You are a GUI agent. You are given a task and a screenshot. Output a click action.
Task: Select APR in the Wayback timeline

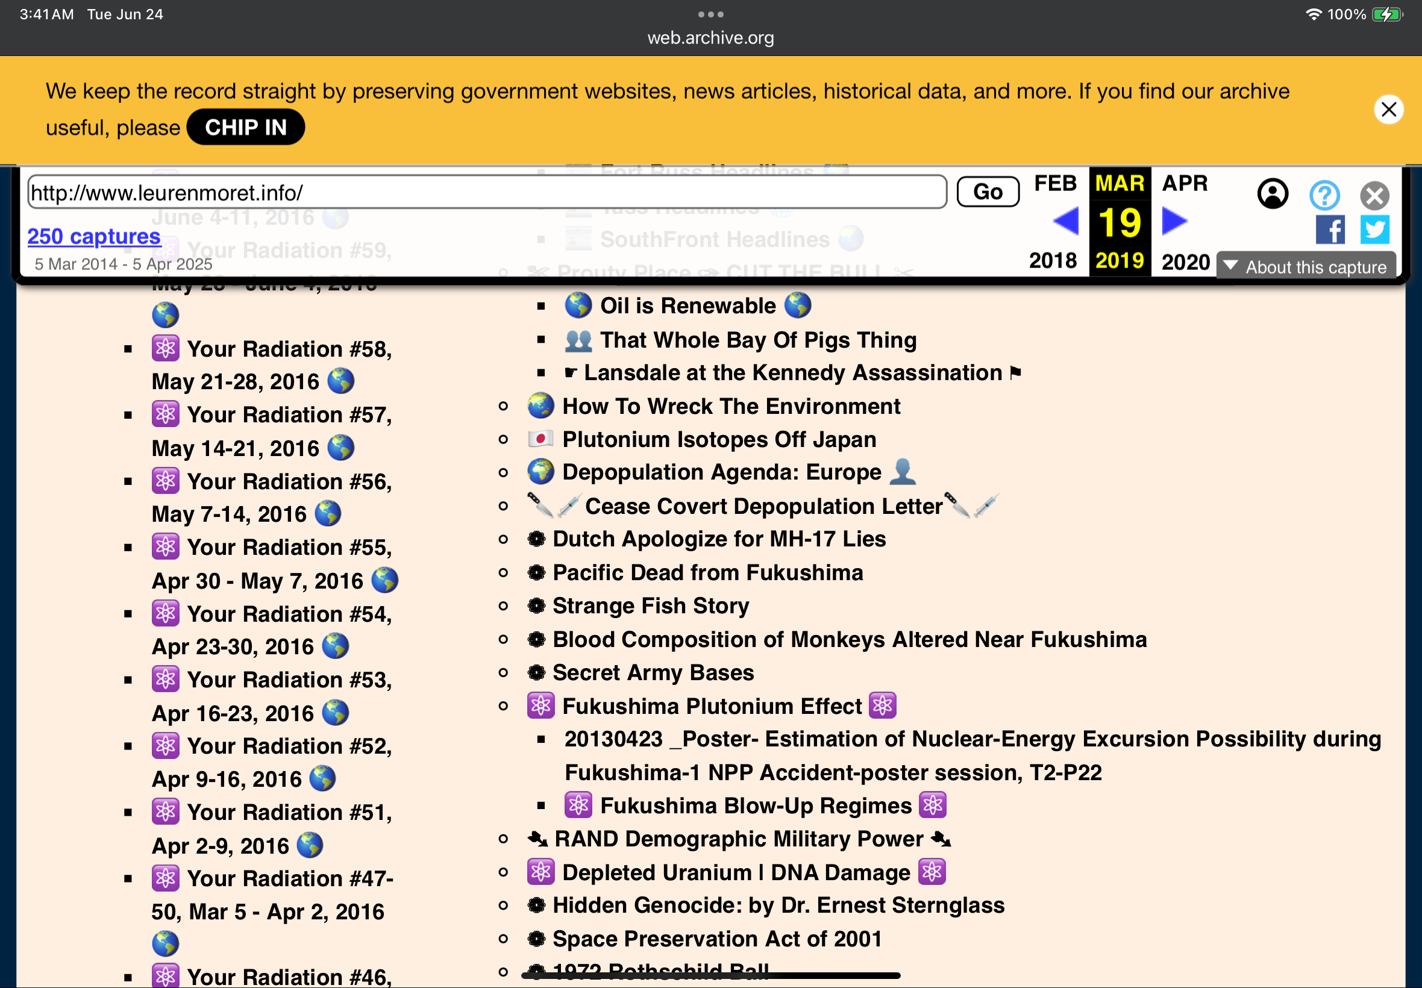1185,183
